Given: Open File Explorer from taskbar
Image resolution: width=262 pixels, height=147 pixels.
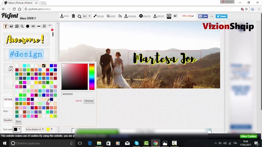Looking at the screenshot, I should [99, 143].
